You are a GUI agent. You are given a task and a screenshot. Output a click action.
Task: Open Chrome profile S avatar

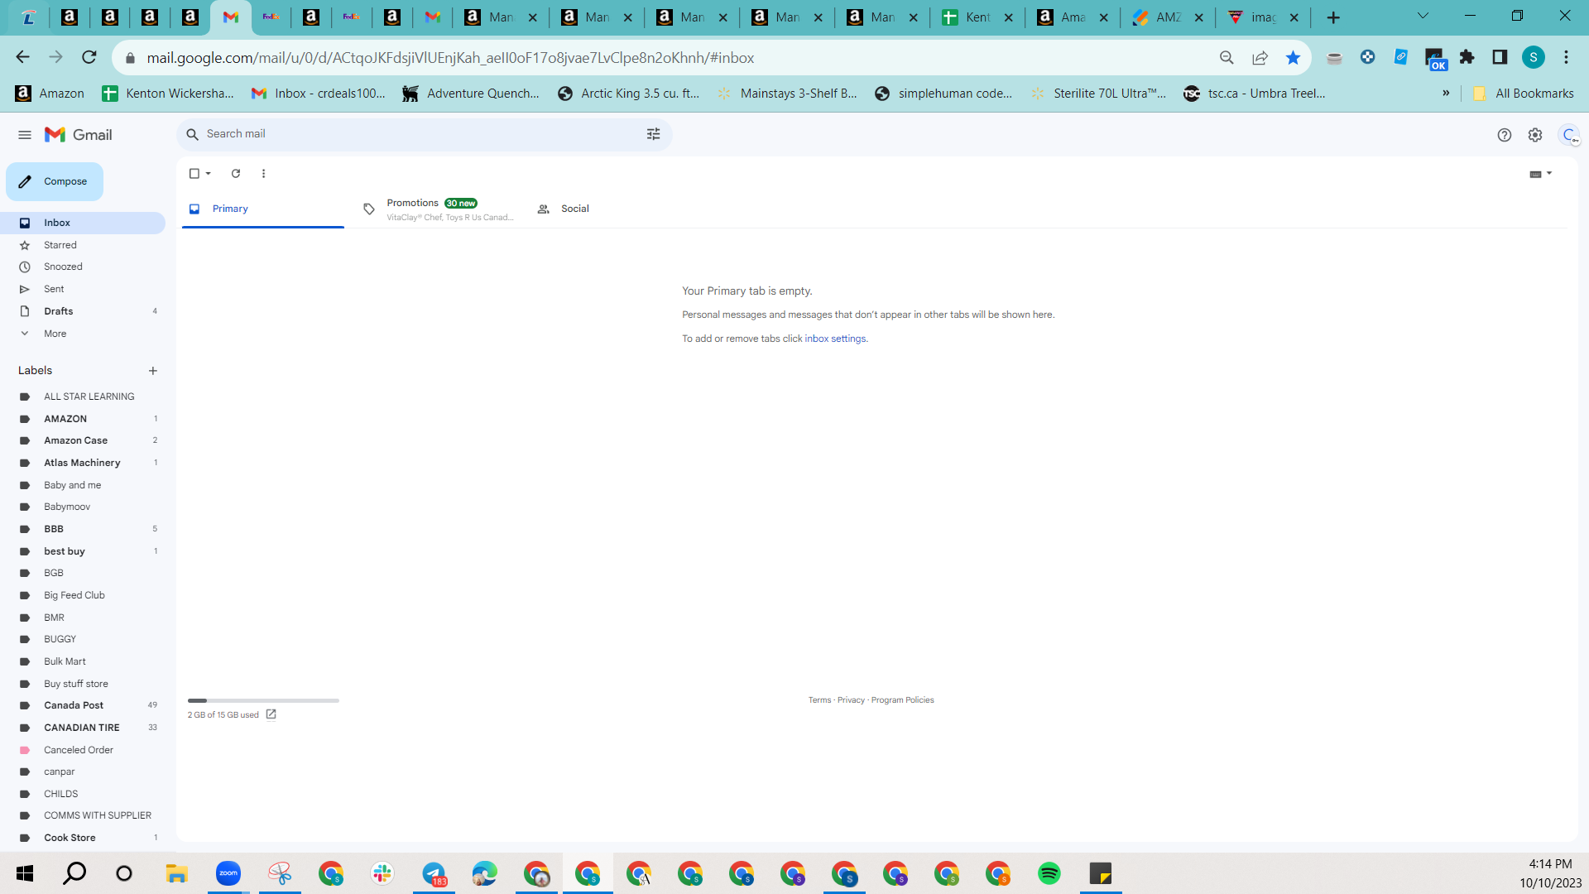pyautogui.click(x=1534, y=57)
